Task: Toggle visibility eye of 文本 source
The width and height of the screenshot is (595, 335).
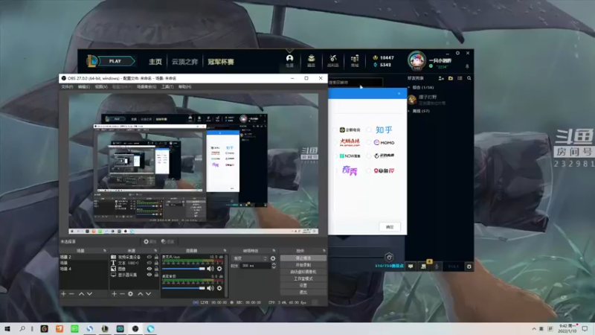Action: pos(149,263)
